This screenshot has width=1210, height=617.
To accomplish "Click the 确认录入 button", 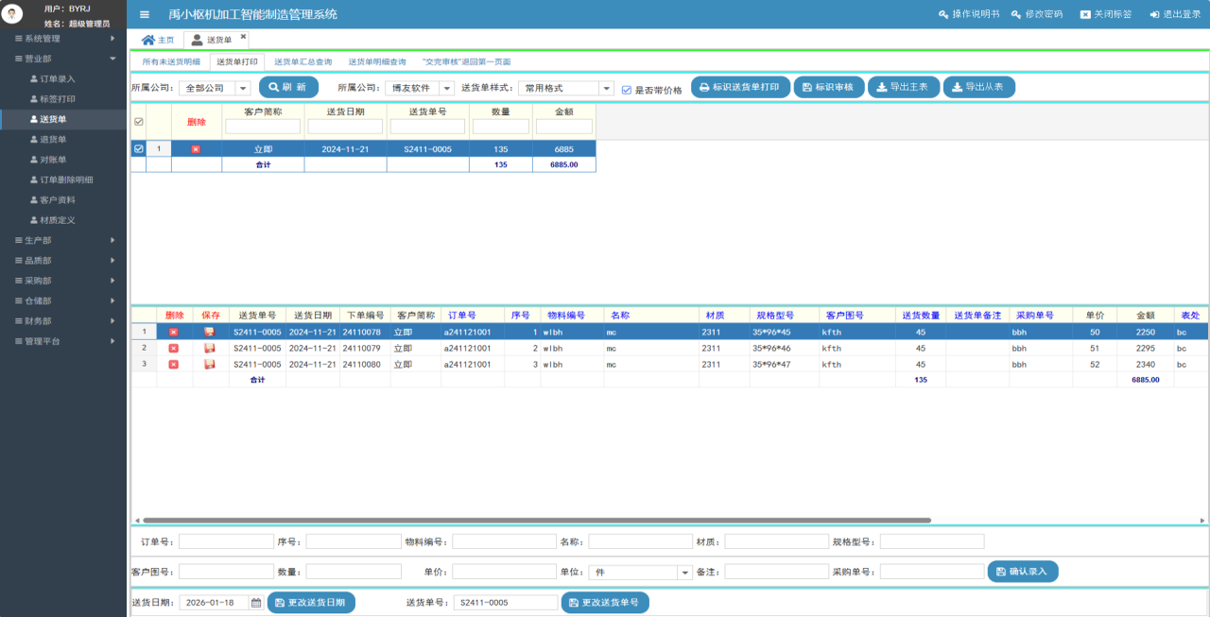I will click(1023, 572).
